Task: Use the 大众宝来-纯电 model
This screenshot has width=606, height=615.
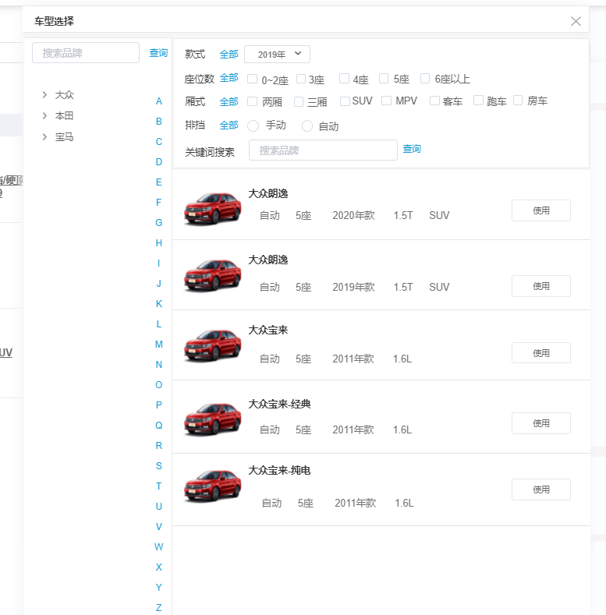Action: click(540, 490)
